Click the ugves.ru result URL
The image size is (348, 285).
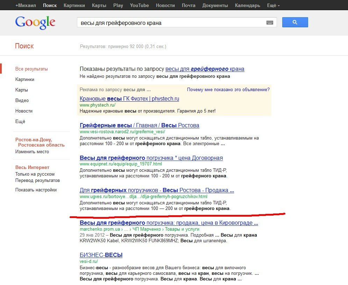(x=143, y=196)
